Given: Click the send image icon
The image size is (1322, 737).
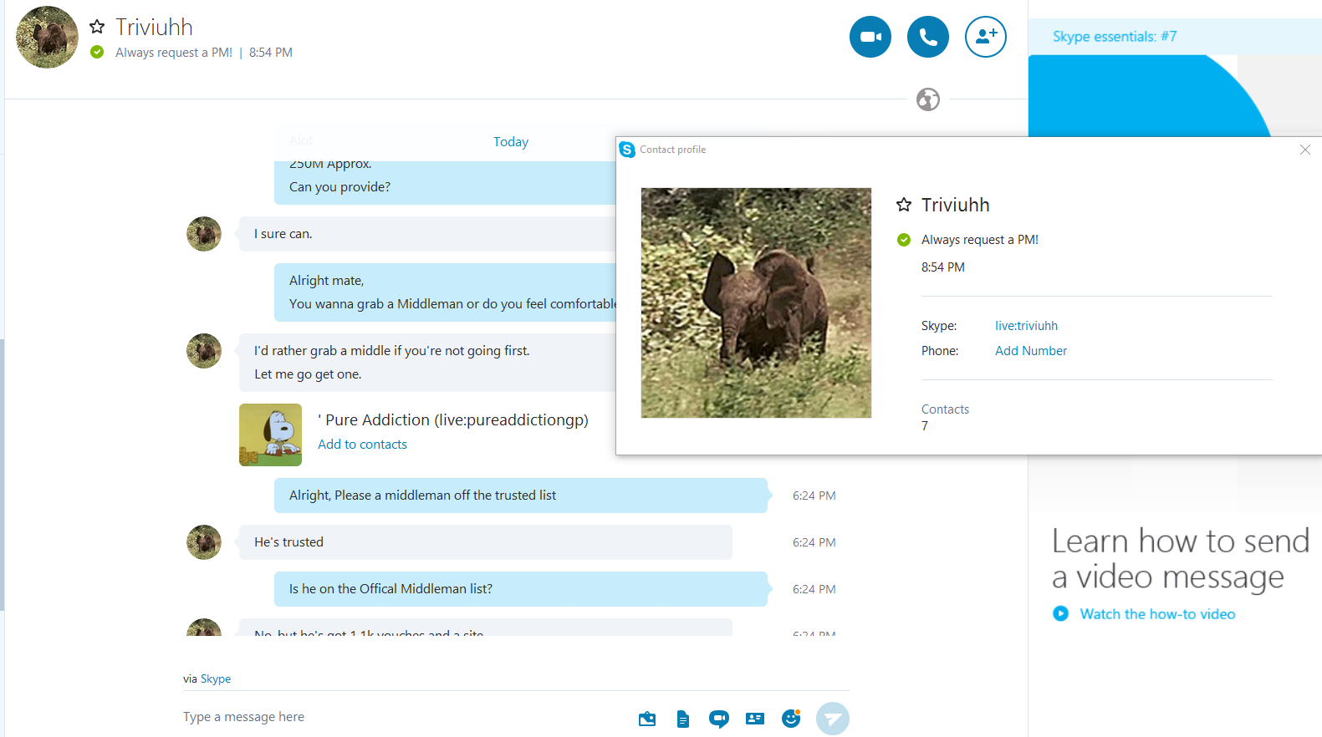Looking at the screenshot, I should (647, 719).
